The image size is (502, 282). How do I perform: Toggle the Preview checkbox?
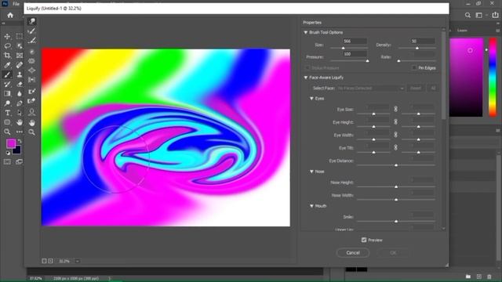[x=364, y=240]
